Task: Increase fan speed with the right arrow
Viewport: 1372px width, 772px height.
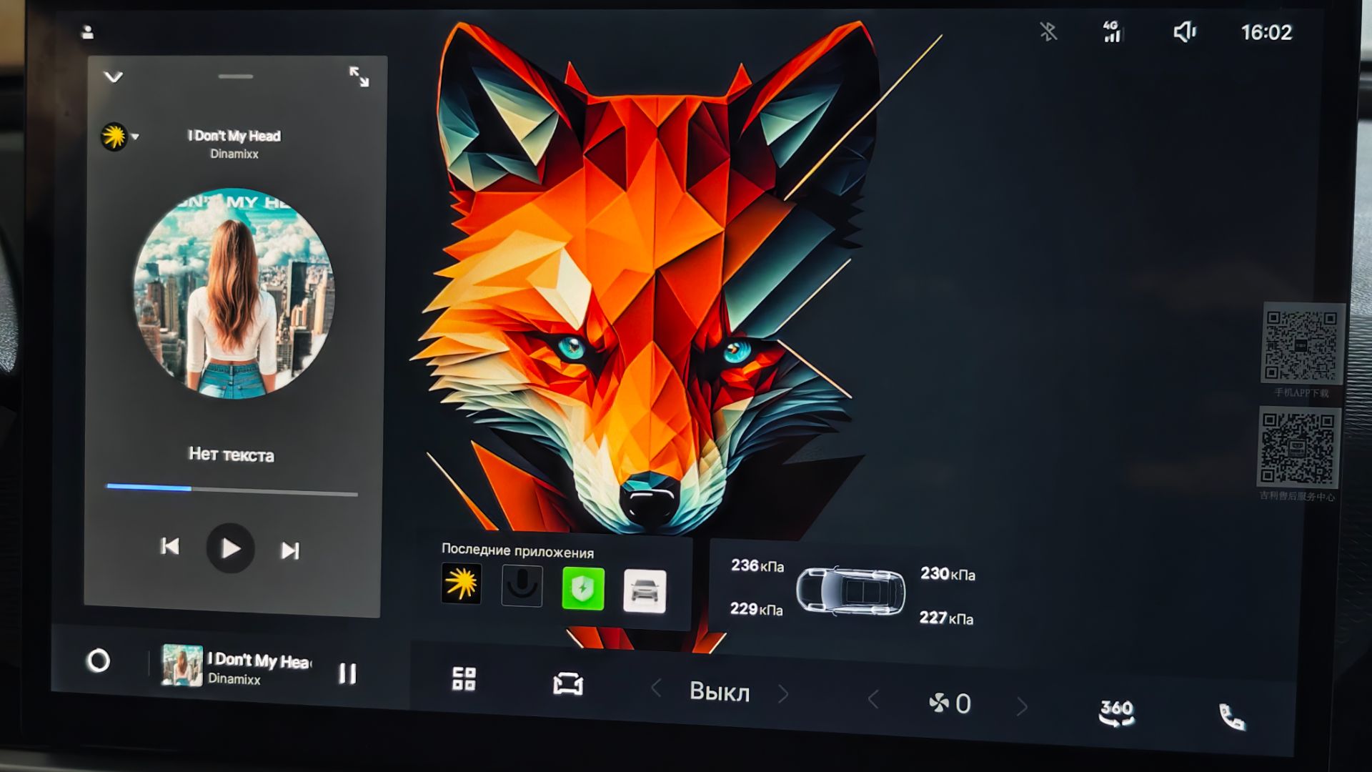Action: (1022, 707)
